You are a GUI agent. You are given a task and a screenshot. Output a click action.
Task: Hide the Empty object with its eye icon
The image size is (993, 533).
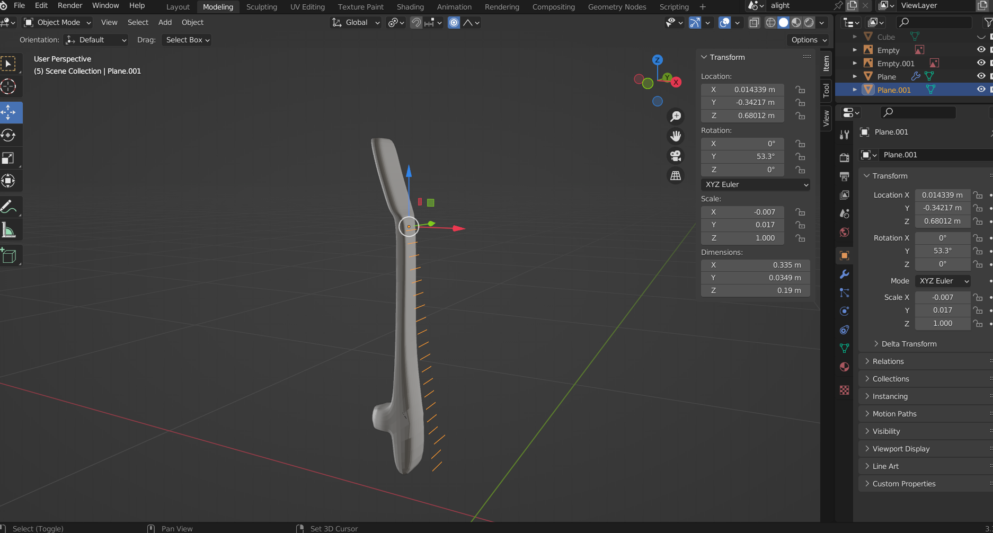[981, 50]
